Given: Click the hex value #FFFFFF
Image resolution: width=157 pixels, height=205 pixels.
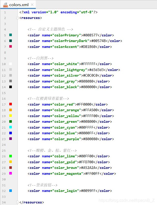Looking at the screenshot, I should click(88, 64).
